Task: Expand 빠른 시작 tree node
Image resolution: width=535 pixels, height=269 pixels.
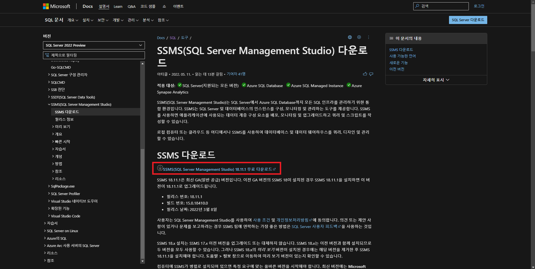Action: tap(53, 141)
